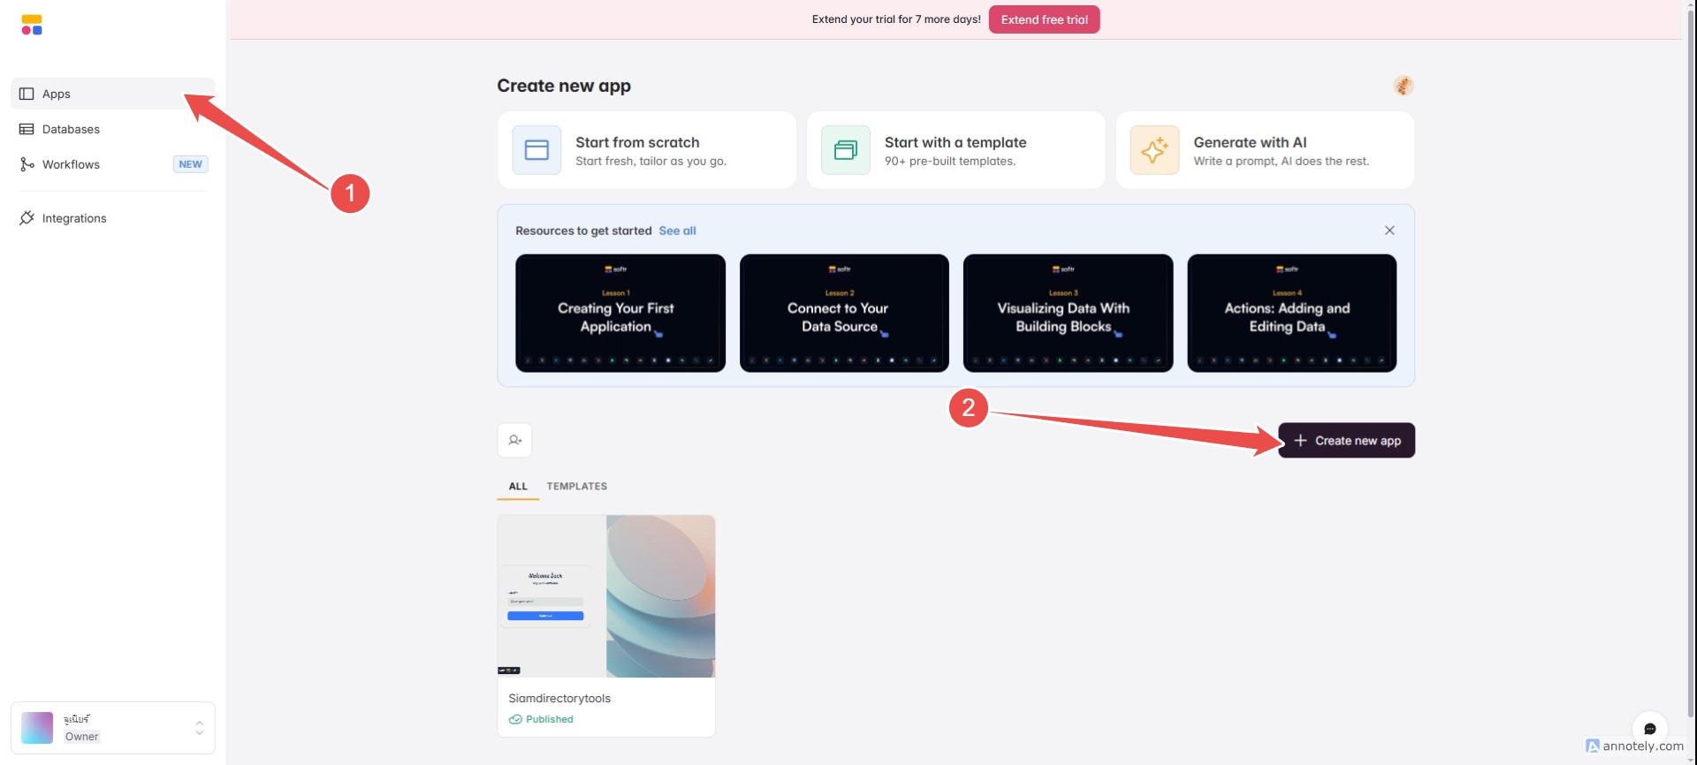Click the Start from scratch icon

pos(536,150)
